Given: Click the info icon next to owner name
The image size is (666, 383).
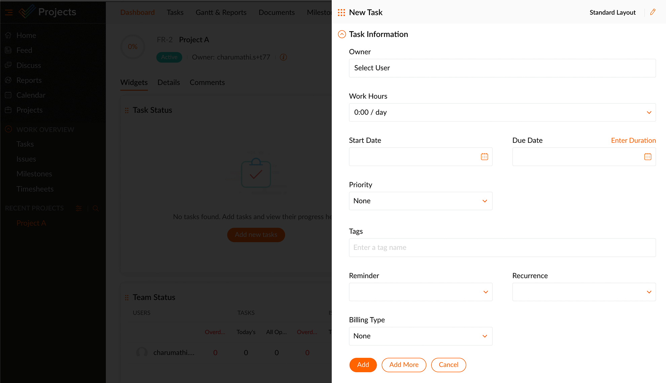Looking at the screenshot, I should tap(284, 57).
